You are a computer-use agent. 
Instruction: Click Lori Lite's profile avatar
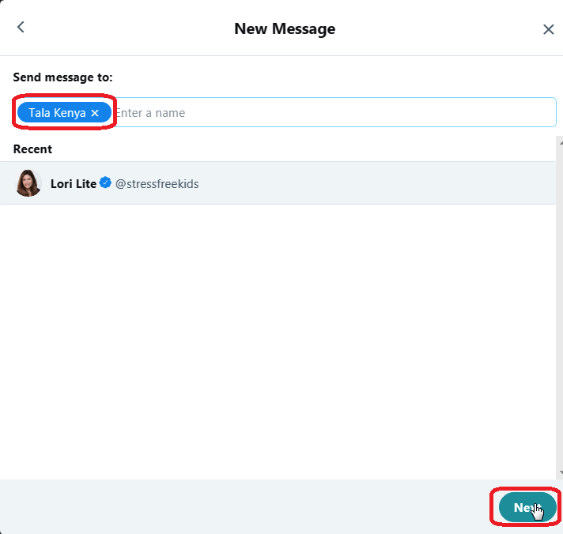[28, 183]
